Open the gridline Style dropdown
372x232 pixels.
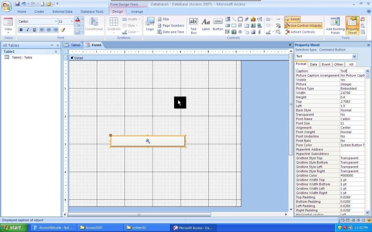click(130, 26)
